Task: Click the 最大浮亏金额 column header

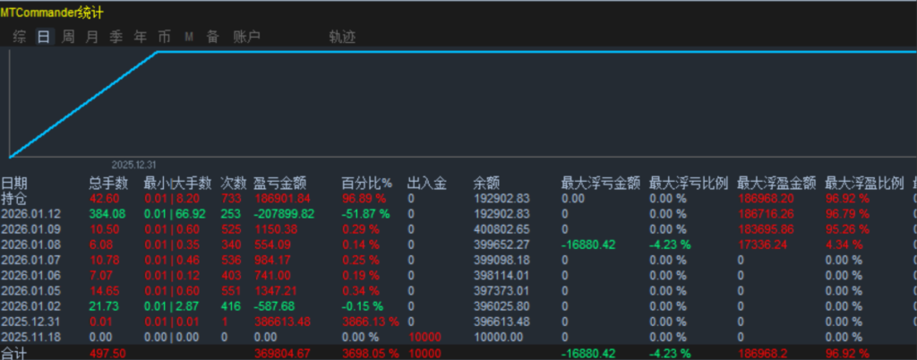Action: 600,184
